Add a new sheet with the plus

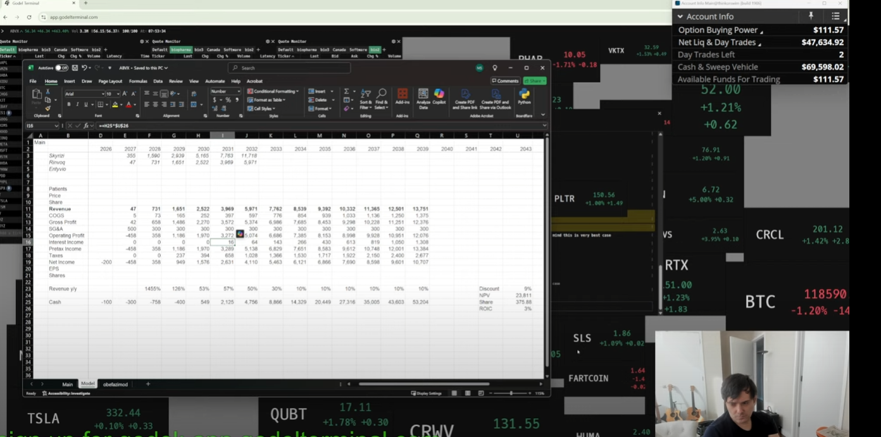click(x=148, y=384)
